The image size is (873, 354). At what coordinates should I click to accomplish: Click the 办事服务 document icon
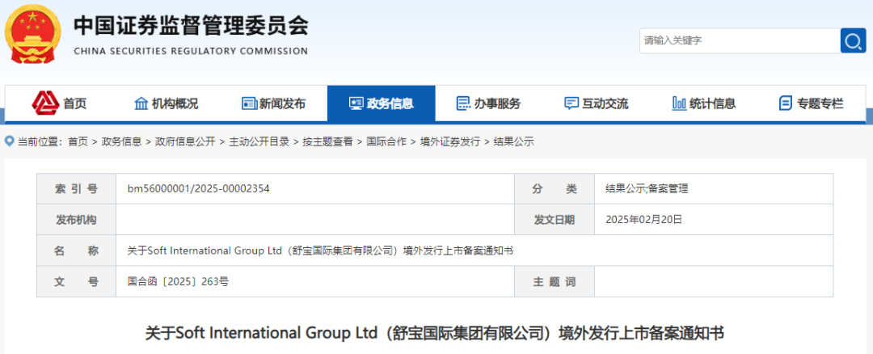pyautogui.click(x=463, y=103)
